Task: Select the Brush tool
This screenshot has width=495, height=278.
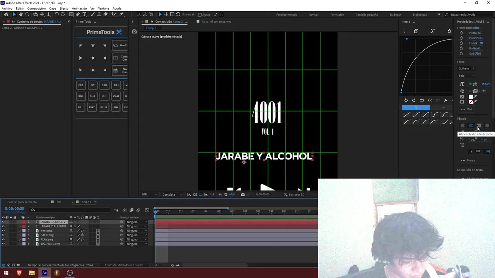Action: (93, 14)
